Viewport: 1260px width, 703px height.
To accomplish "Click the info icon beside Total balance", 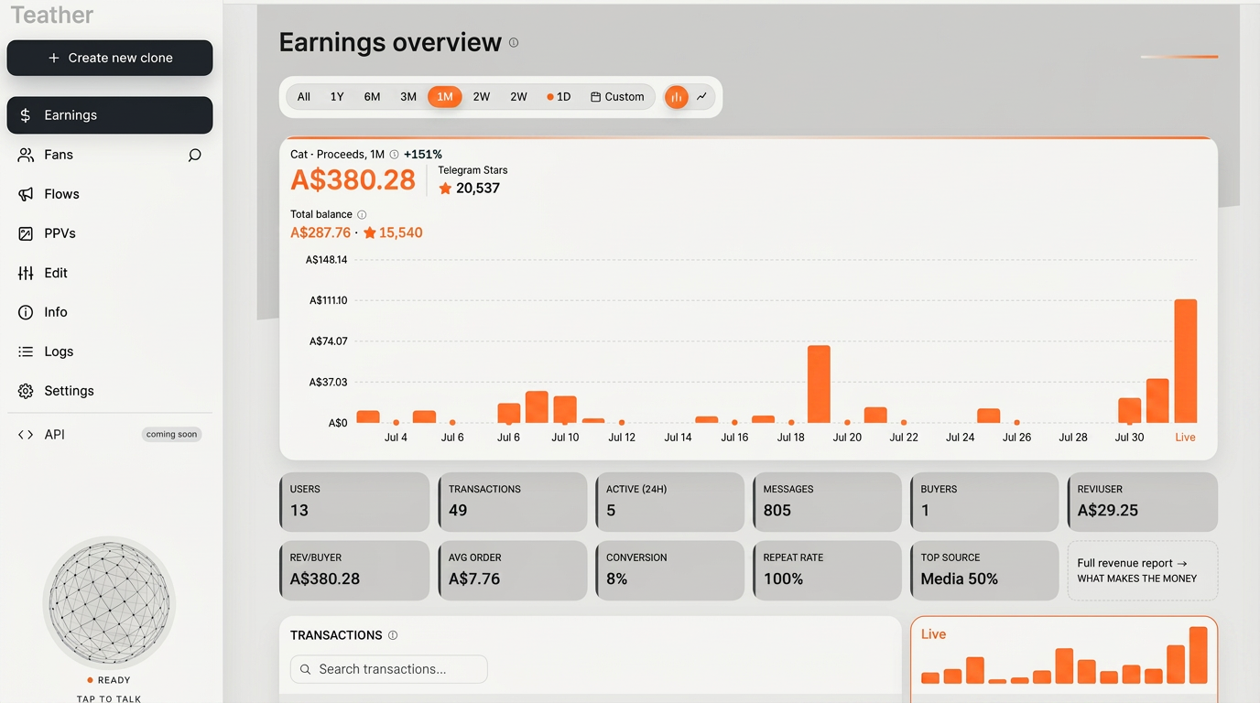I will coord(362,214).
